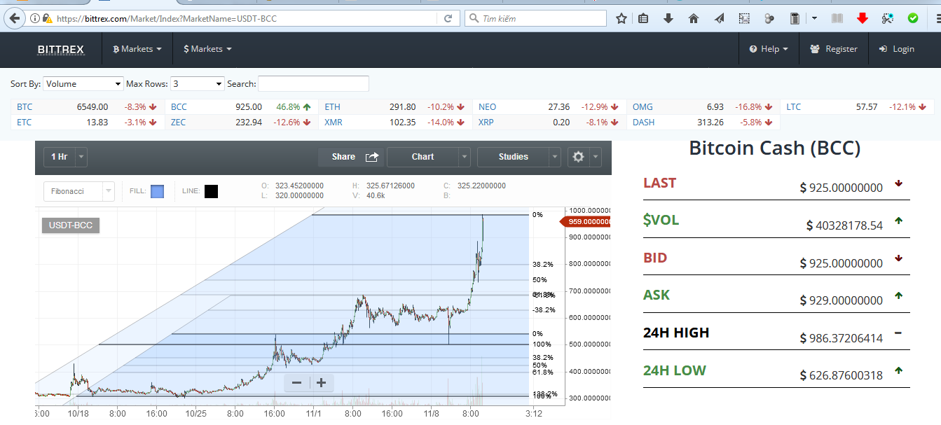Open the Max Rows dropdown
The height and width of the screenshot is (425, 941).
click(x=198, y=84)
